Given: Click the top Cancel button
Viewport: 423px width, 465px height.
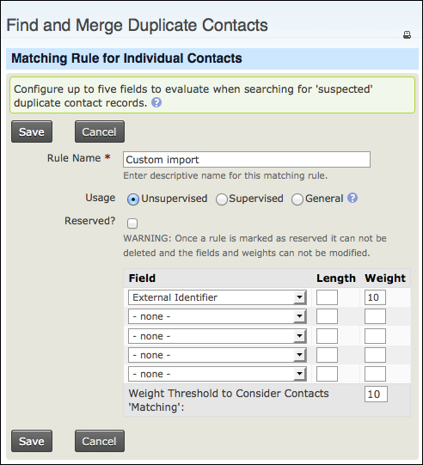Looking at the screenshot, I should click(100, 132).
